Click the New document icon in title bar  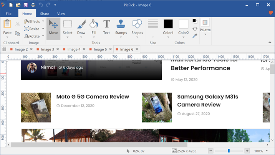[x=11, y=5]
